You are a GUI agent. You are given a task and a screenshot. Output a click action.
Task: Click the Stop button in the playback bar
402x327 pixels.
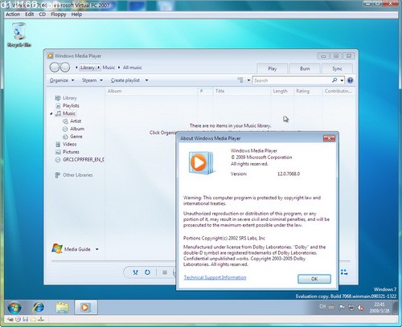[165, 272]
